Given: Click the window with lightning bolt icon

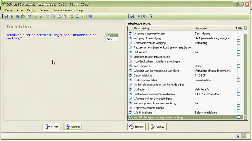Looking at the screenshot, I should 72,16.
